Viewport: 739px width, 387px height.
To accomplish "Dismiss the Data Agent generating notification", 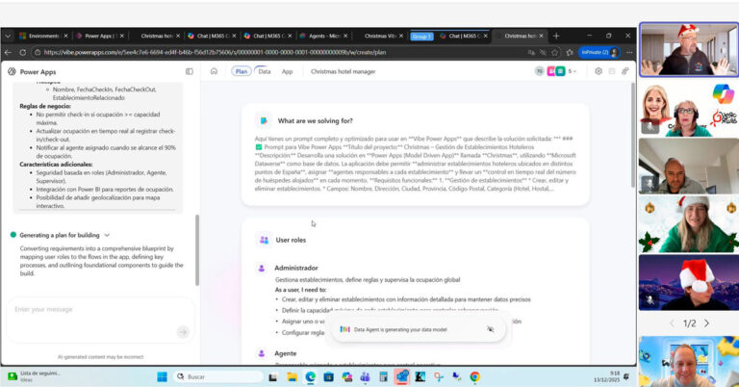I will coord(490,329).
